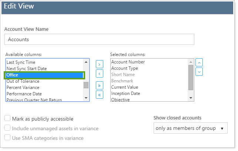This screenshot has width=238, height=151.
Task: Click the add all columns double-arrow button
Action: (100, 86)
